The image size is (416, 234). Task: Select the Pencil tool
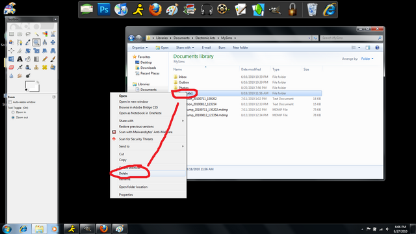(45, 58)
